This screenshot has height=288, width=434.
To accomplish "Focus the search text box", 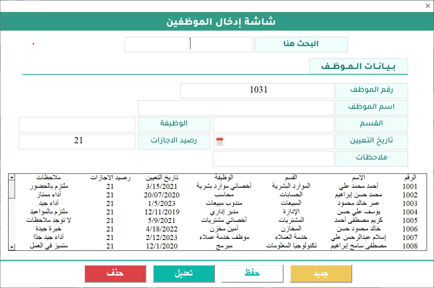I will coord(189,45).
